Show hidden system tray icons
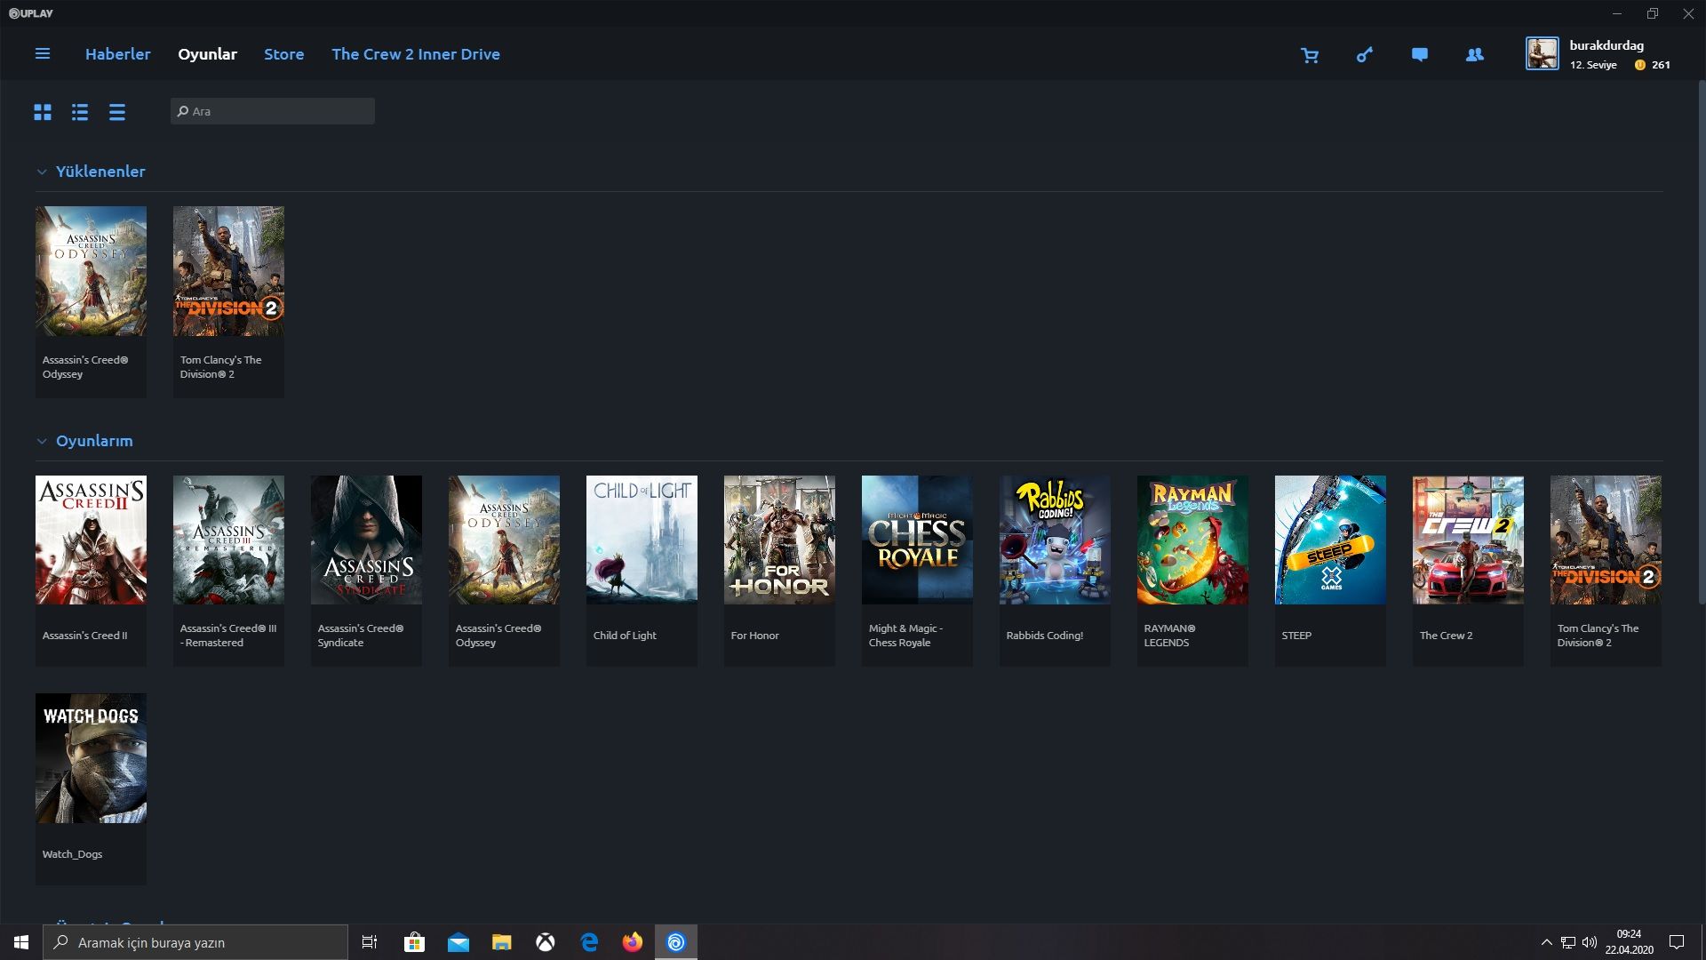 pyautogui.click(x=1546, y=942)
